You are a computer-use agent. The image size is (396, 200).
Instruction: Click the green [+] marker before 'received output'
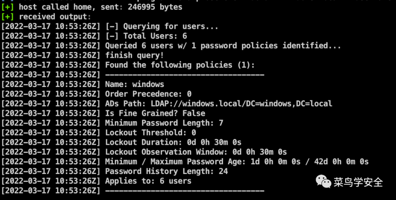(8, 17)
